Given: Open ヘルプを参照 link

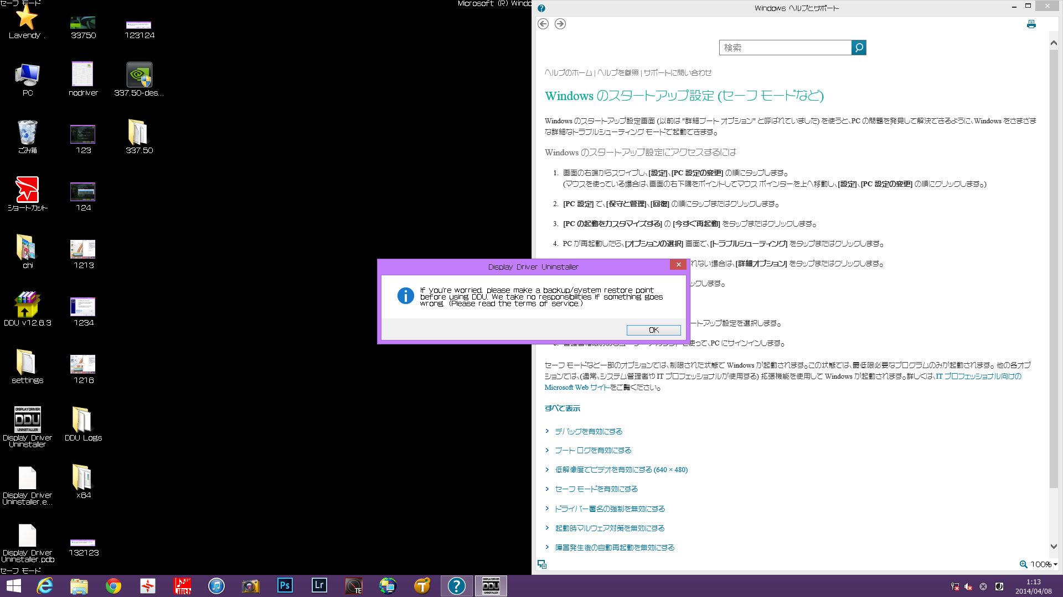Looking at the screenshot, I should (x=618, y=73).
